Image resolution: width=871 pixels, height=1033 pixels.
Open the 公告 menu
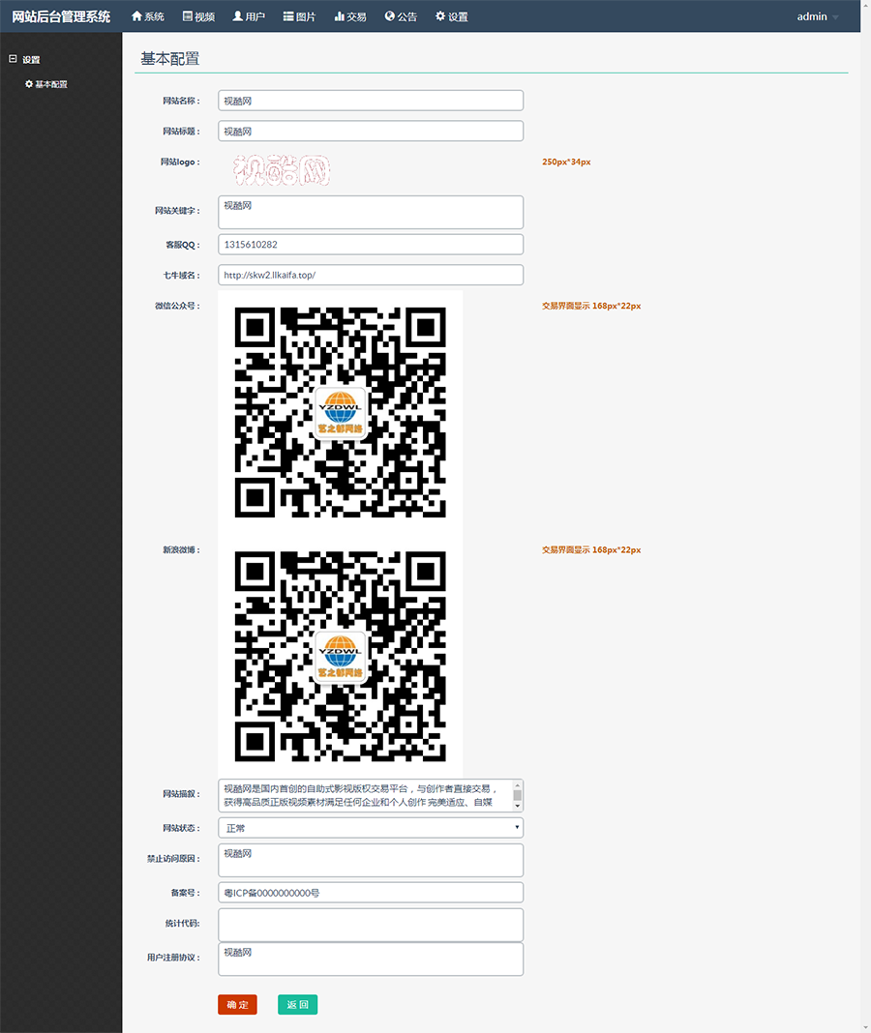401,16
